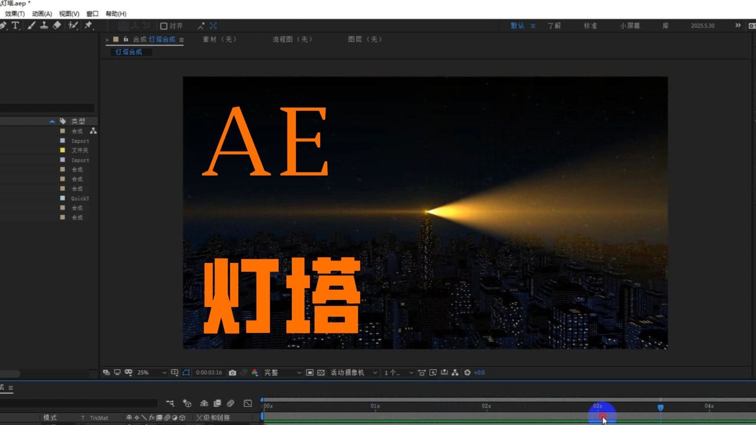Switch to the 素材 (无) tab
Viewport: 756px width, 425px height.
pos(220,39)
